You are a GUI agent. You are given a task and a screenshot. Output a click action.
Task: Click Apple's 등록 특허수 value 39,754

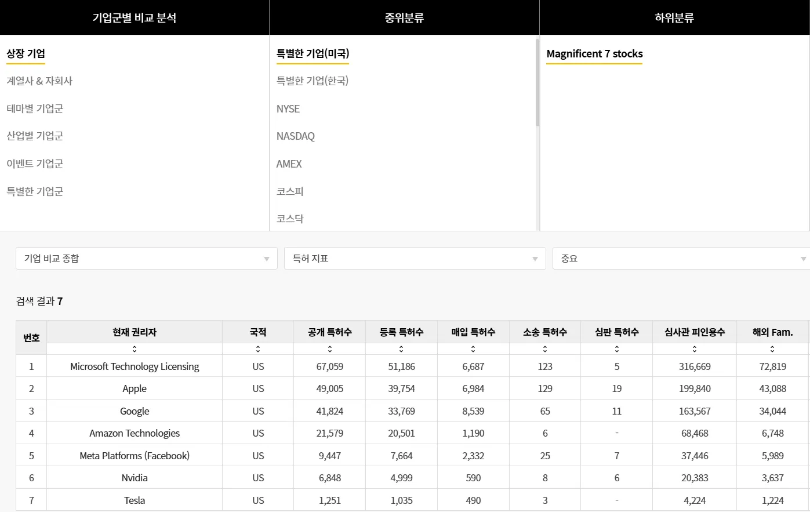[401, 388]
